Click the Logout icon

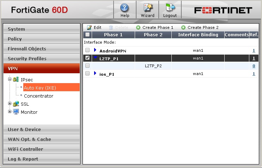(x=170, y=7)
